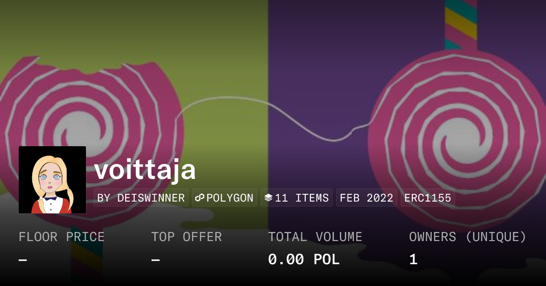
Task: Select the POLYGON chain label
Action: (x=230, y=198)
